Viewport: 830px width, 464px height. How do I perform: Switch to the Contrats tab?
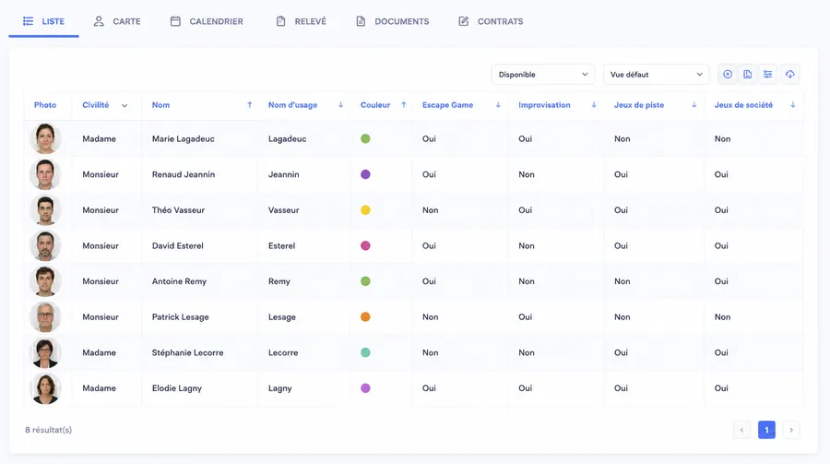click(491, 21)
